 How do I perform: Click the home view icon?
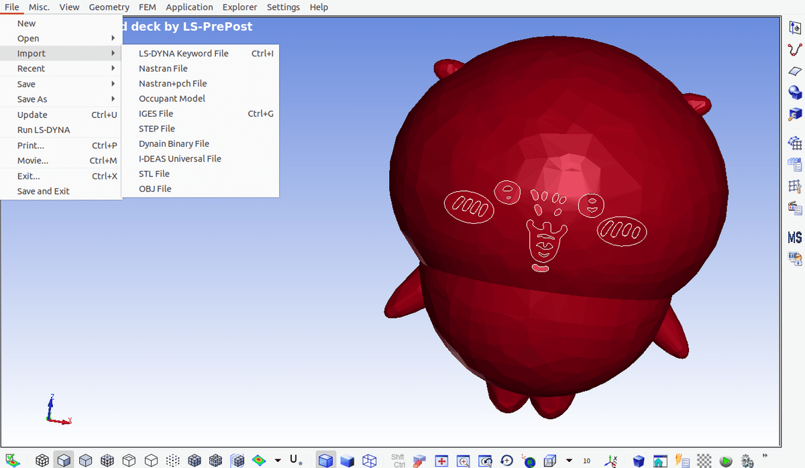pos(660,460)
